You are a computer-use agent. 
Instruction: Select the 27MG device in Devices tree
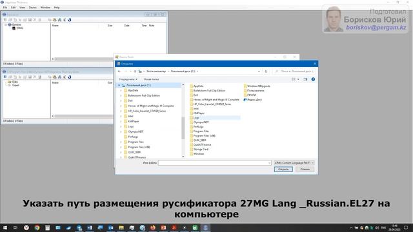click(x=18, y=28)
